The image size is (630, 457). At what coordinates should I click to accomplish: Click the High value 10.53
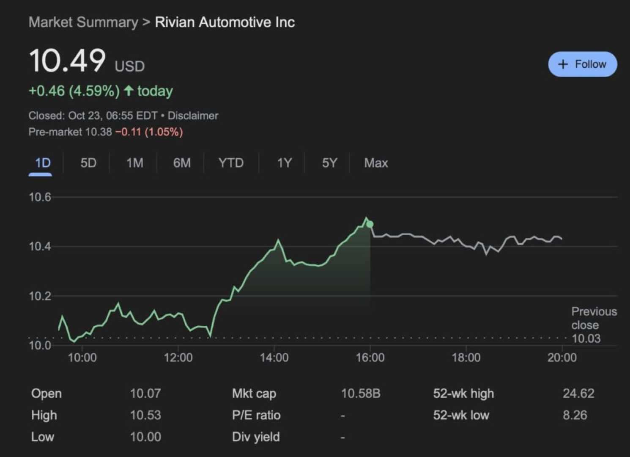click(x=145, y=415)
